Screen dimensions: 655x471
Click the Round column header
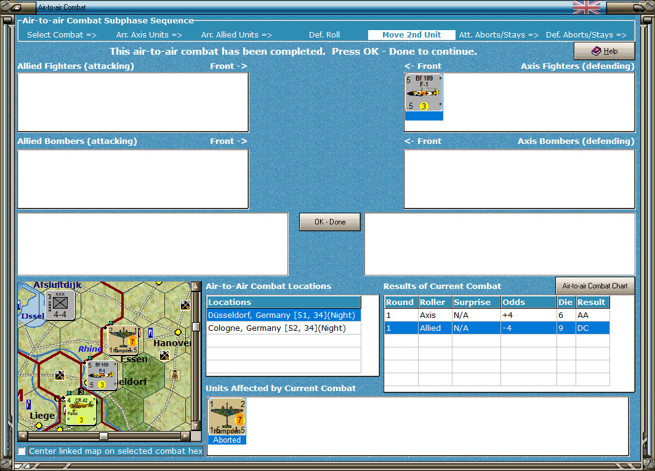click(401, 302)
